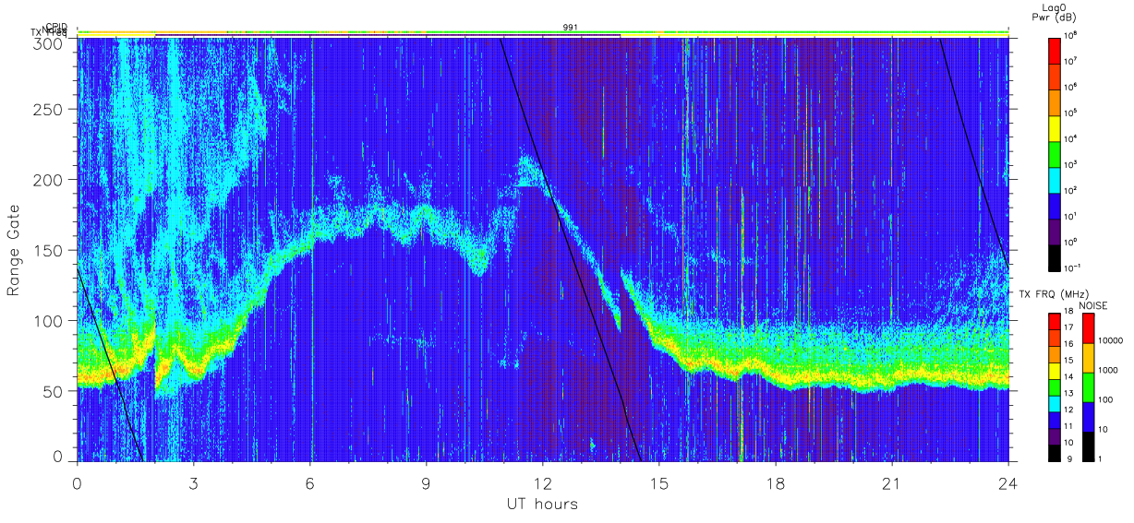Click x-axis tick label '6'
Screen dimensions: 1134x523
[x=309, y=483]
